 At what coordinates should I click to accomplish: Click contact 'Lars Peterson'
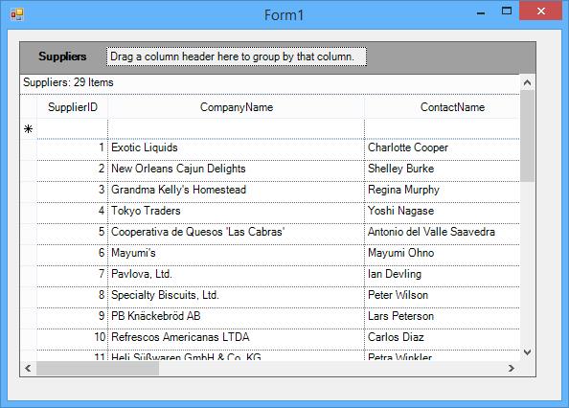pyautogui.click(x=443, y=318)
